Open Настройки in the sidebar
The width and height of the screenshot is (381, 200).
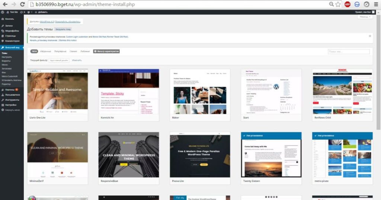click(12, 105)
